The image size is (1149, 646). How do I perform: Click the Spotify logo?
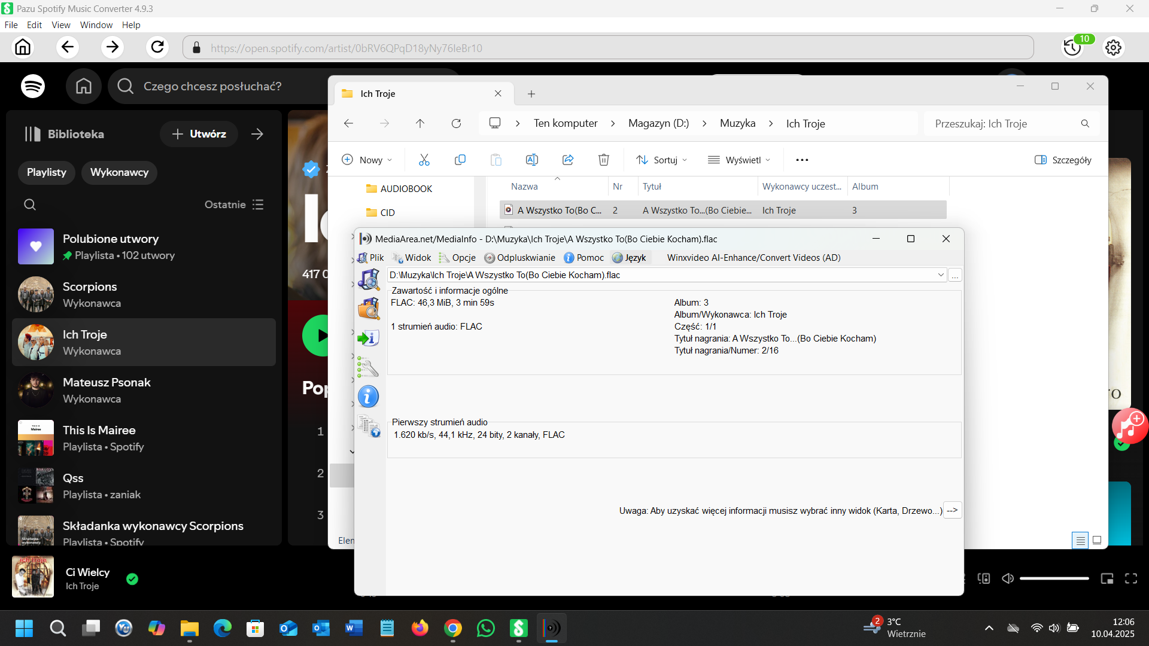pyautogui.click(x=33, y=86)
